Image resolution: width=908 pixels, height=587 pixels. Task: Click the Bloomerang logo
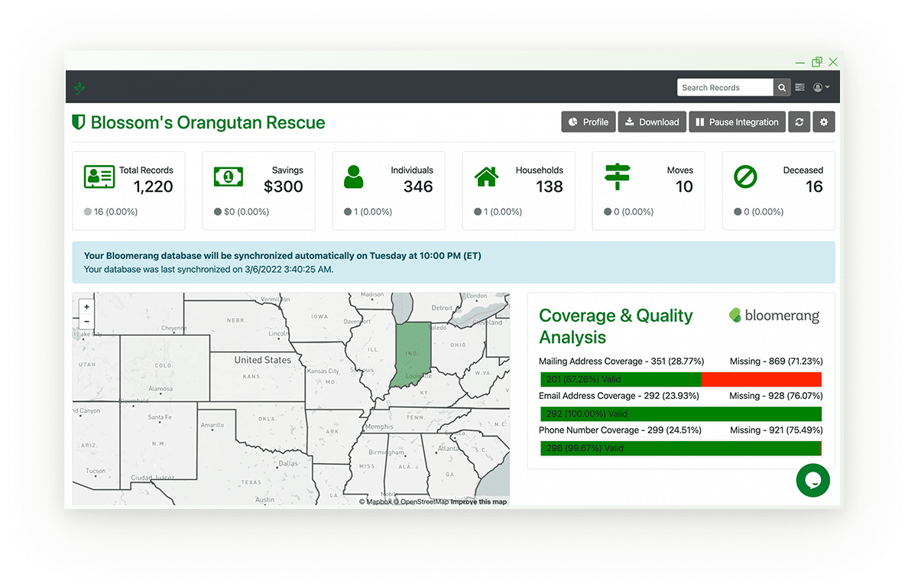coord(774,316)
